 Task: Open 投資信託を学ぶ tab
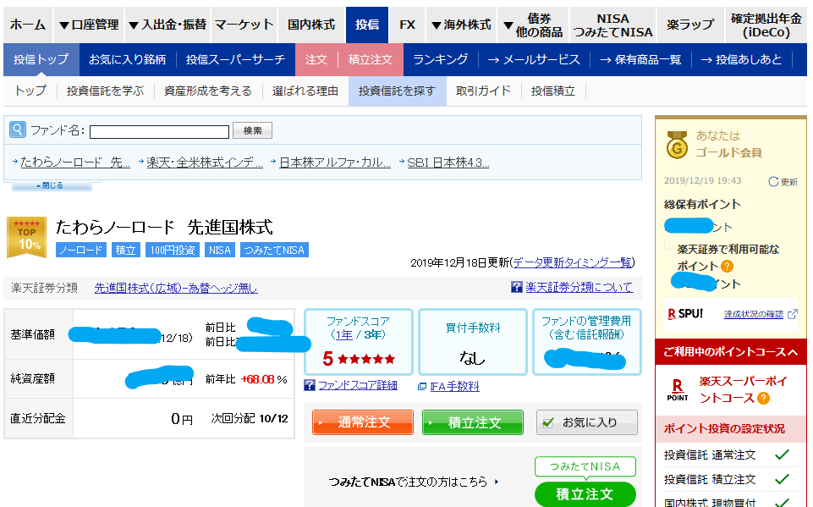click(105, 91)
